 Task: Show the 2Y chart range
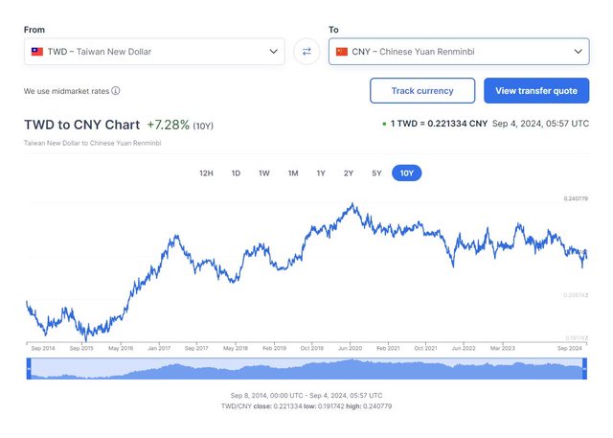pos(349,173)
